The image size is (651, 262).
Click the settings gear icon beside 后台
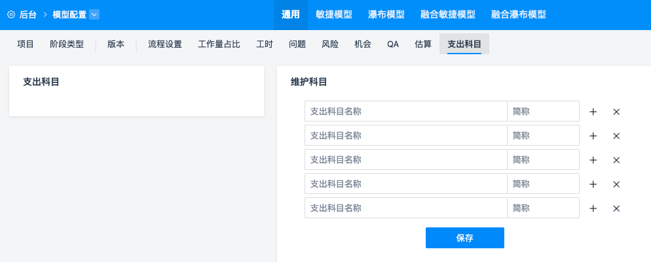point(11,15)
